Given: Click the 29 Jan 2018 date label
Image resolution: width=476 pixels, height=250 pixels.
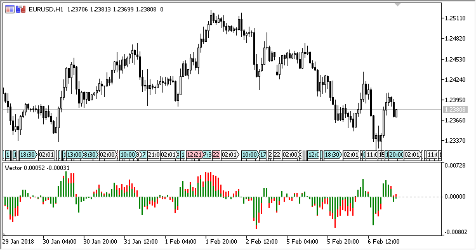Looking at the screenshot, I should [18, 242].
